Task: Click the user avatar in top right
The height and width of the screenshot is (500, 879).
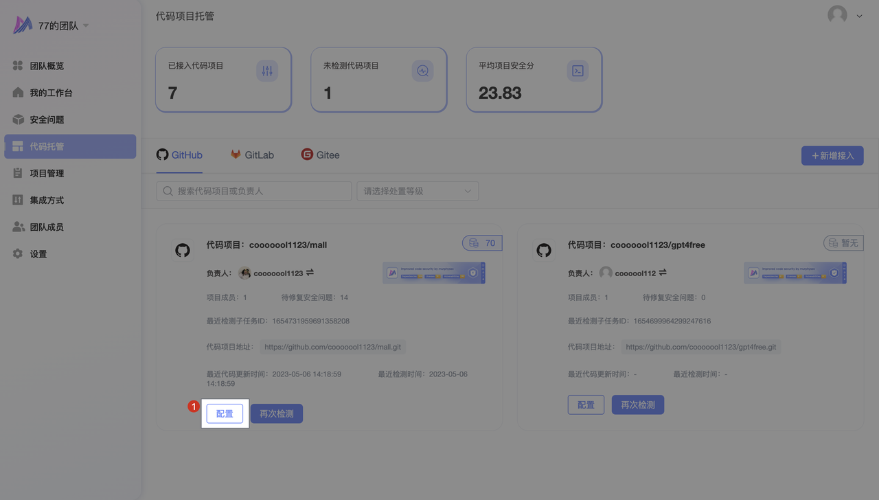Action: tap(837, 15)
